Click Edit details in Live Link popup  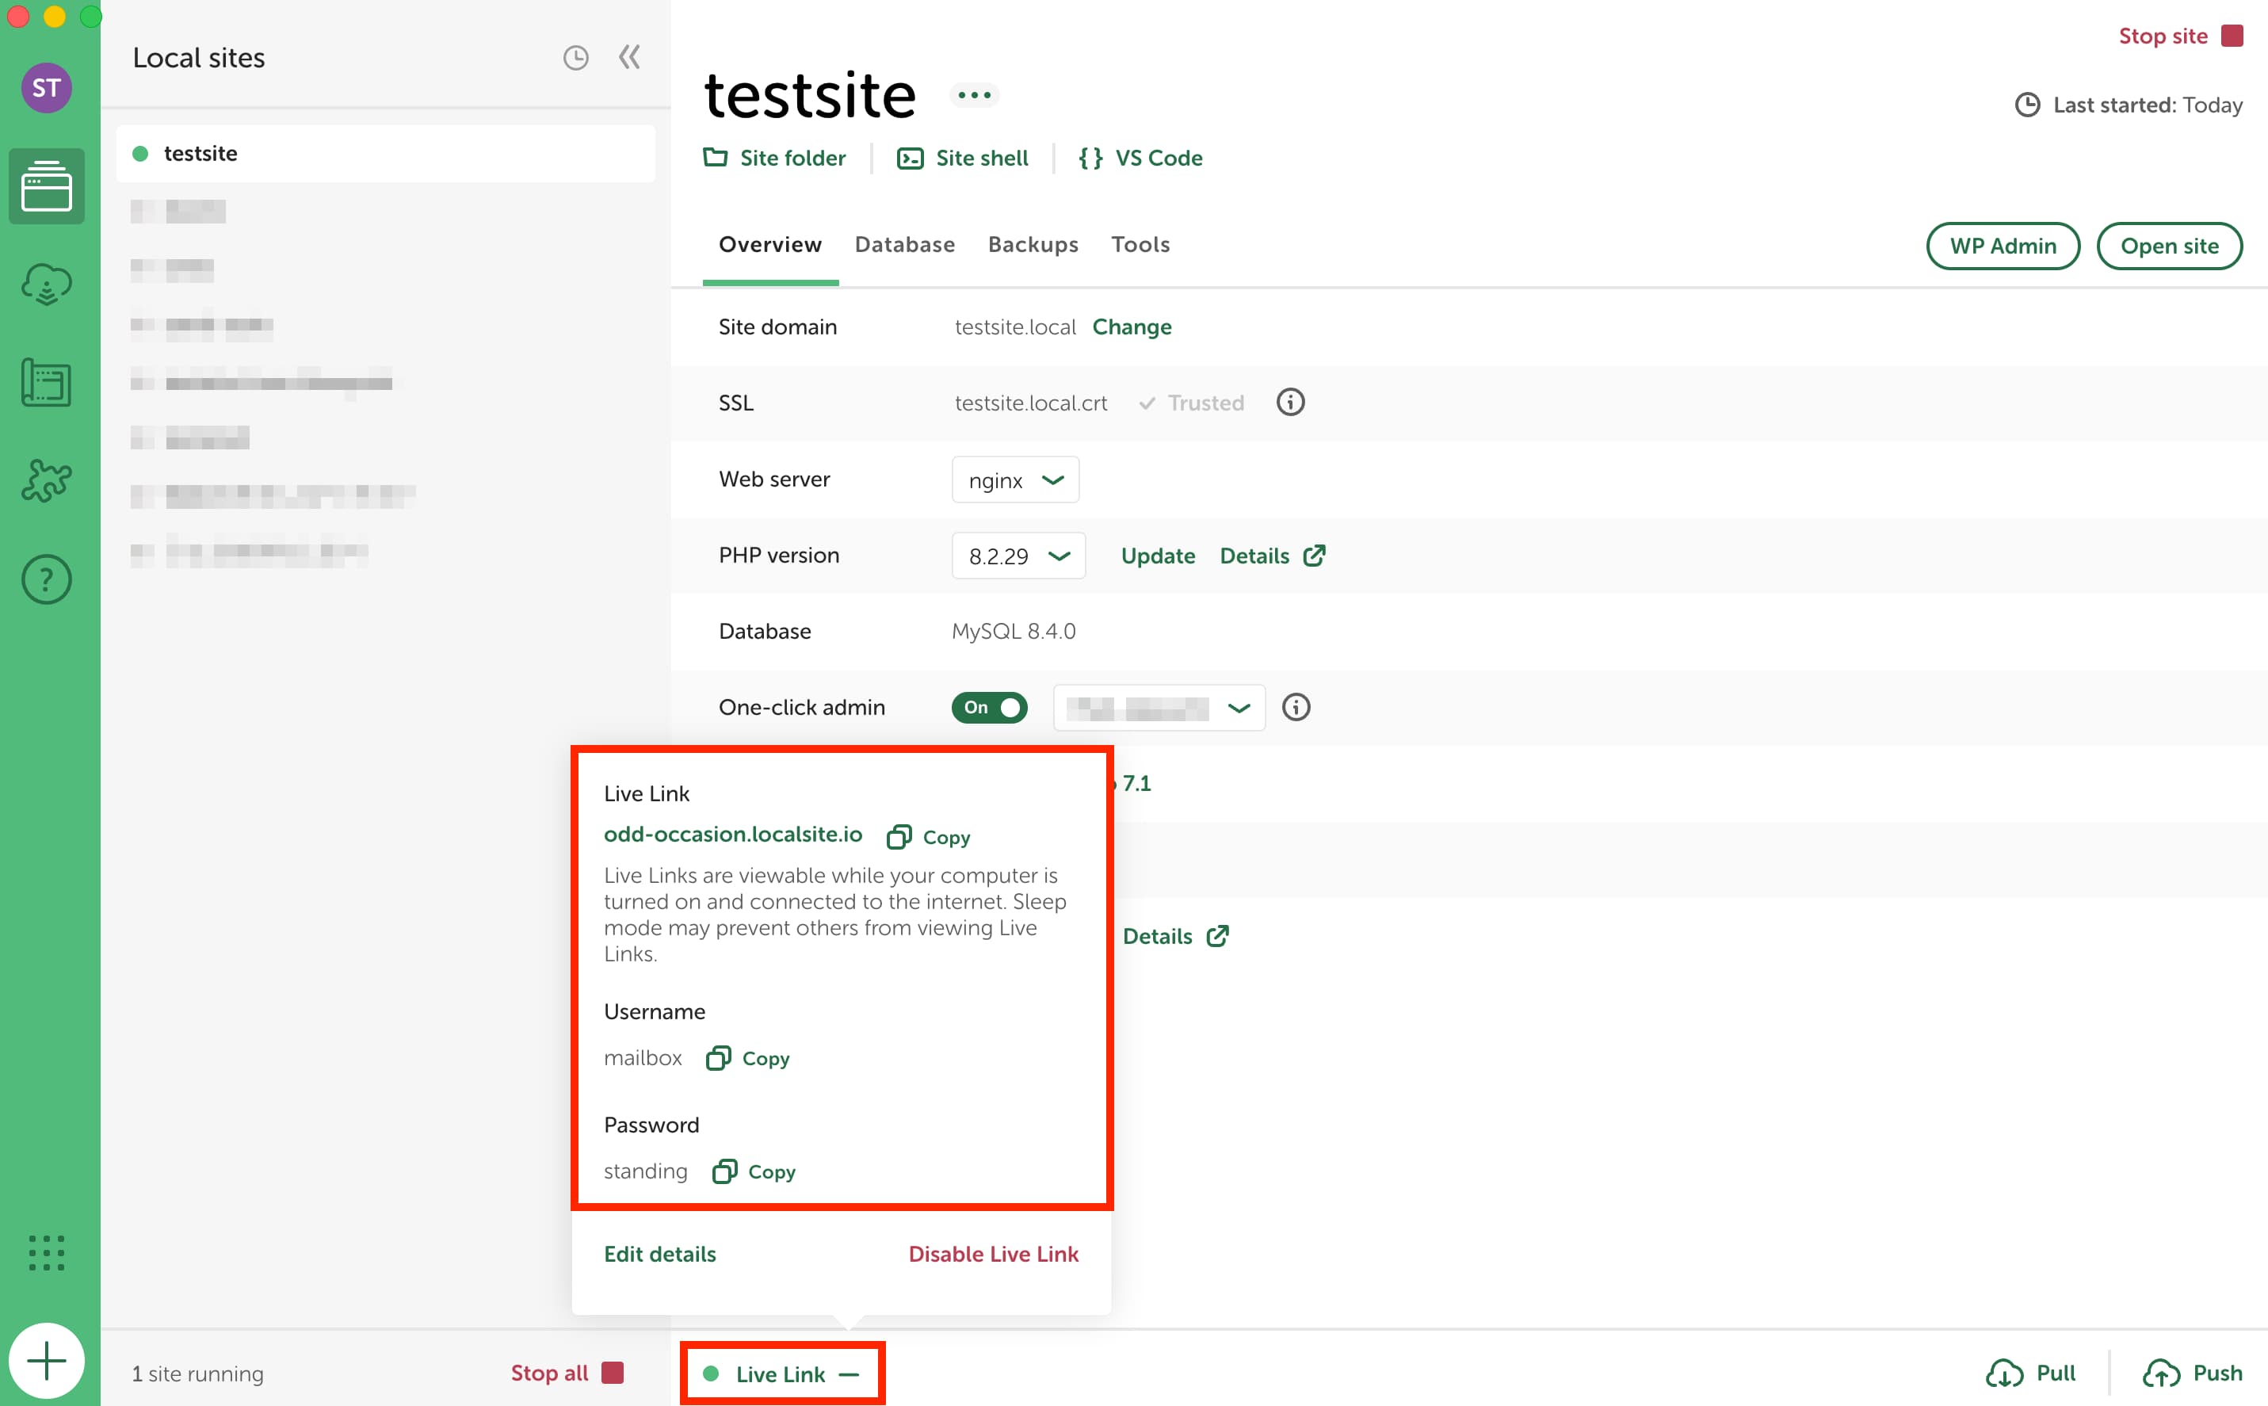[x=660, y=1254]
